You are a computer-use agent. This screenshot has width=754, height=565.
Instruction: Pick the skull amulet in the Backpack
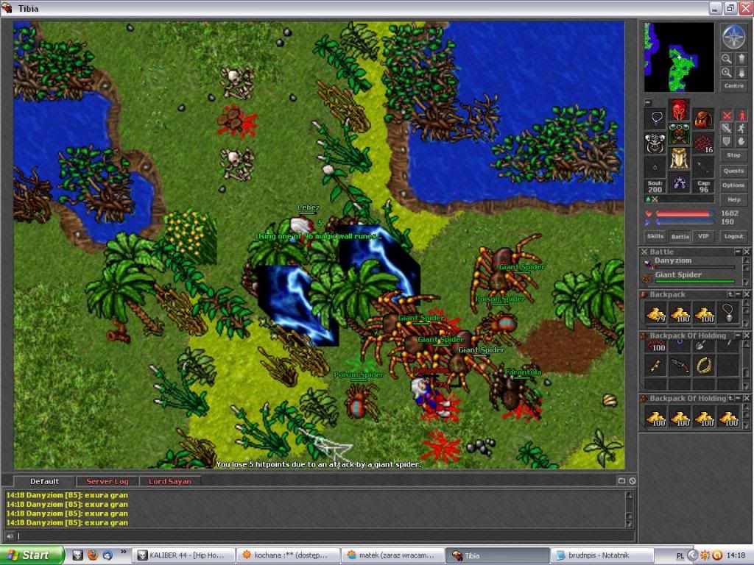pyautogui.click(x=728, y=313)
